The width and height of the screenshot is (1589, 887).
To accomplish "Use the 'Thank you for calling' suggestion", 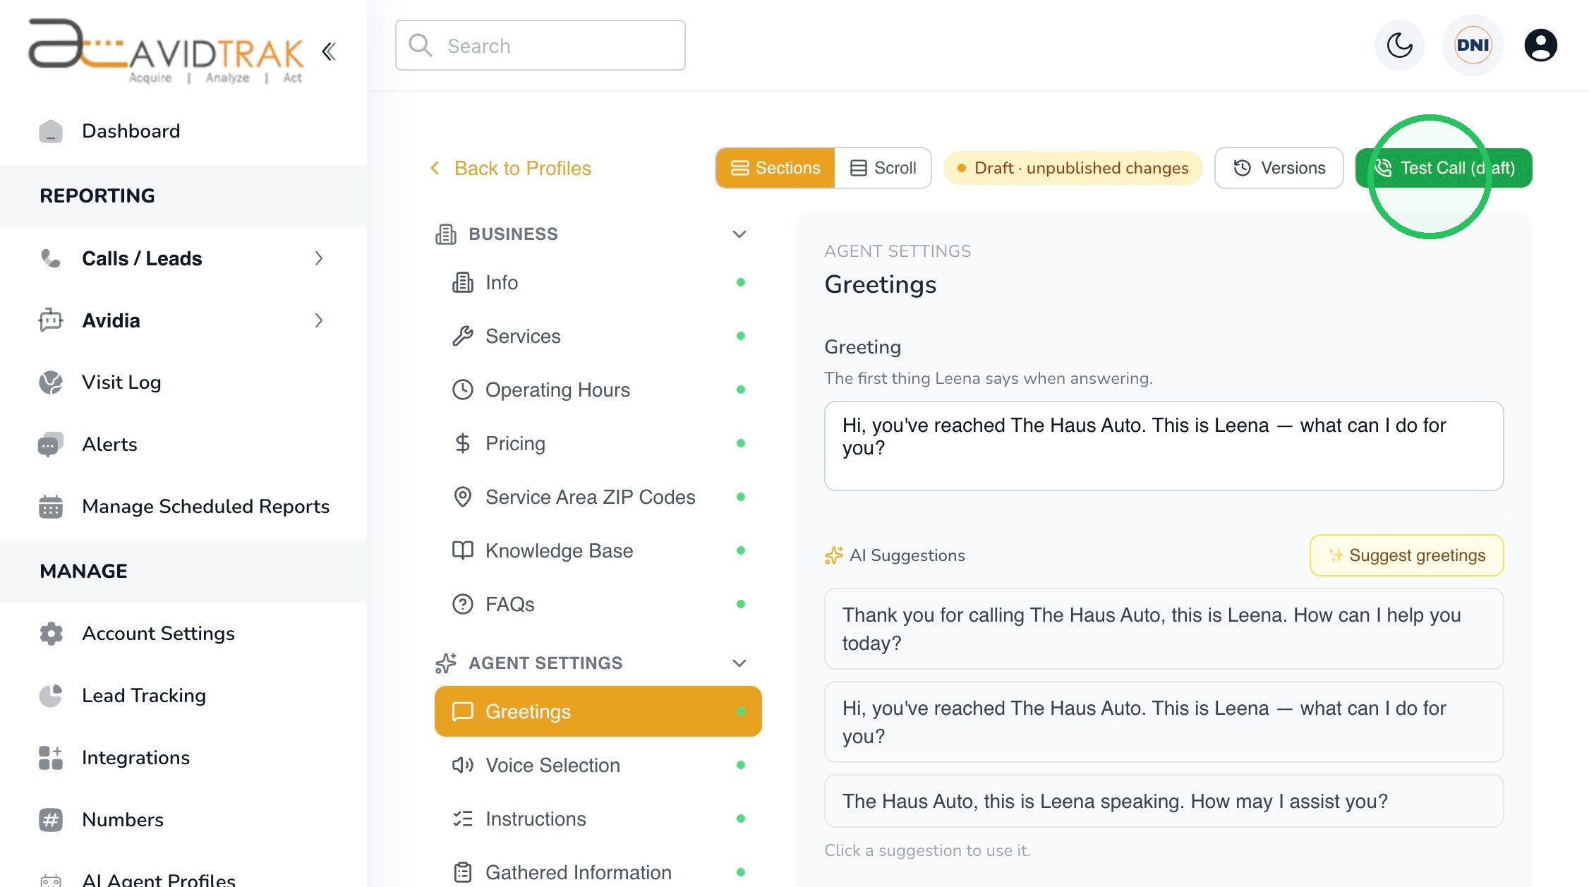I will [1164, 629].
